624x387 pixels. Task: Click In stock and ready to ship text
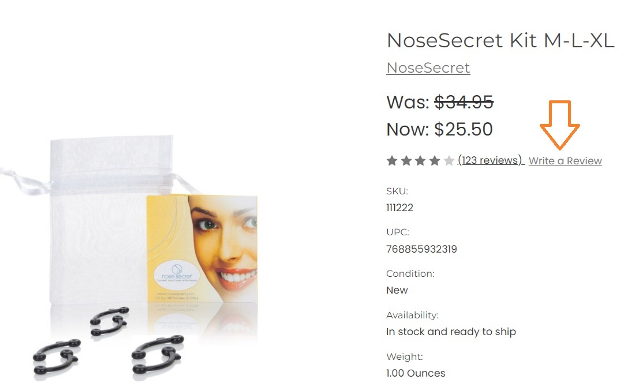click(451, 332)
